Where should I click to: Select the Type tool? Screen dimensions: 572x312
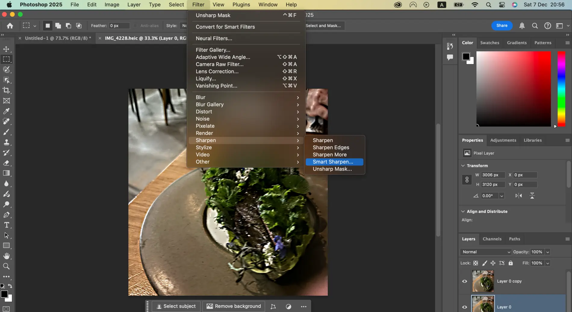pos(7,225)
